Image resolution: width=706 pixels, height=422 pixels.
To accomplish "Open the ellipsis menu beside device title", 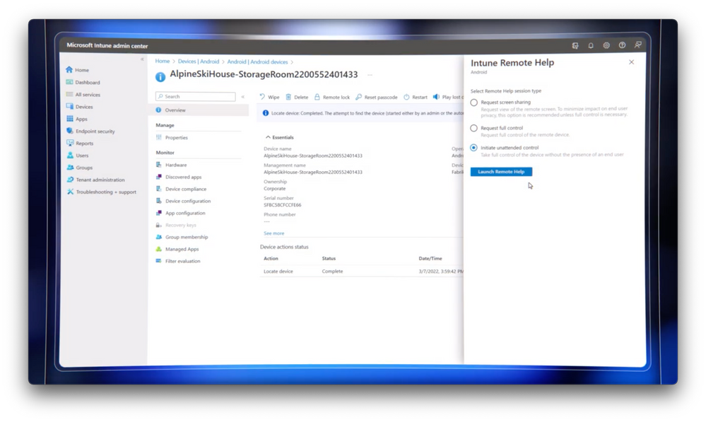I will (370, 75).
